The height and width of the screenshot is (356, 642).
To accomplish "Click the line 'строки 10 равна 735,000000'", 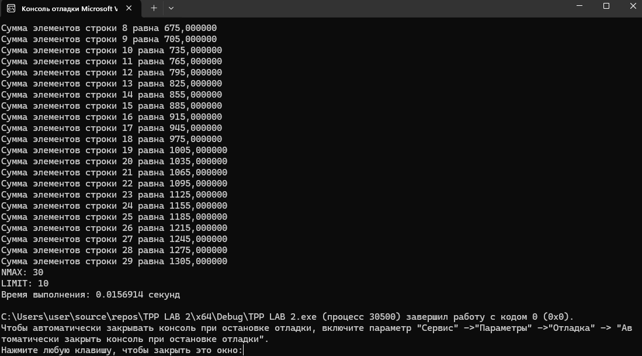I will pyautogui.click(x=112, y=50).
